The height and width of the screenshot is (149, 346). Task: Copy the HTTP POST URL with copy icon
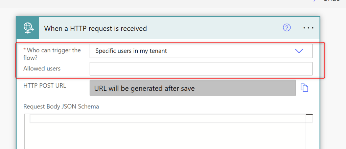coord(305,88)
